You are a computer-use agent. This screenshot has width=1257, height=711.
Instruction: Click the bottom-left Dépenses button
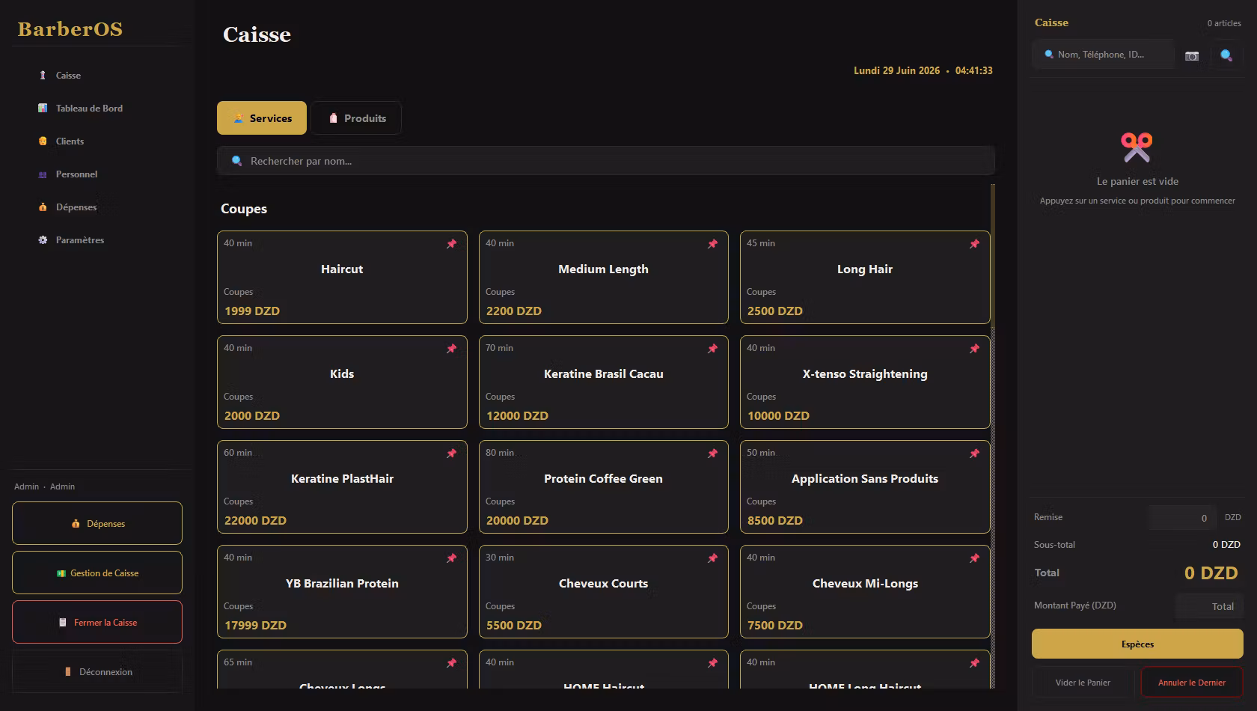[x=97, y=523]
